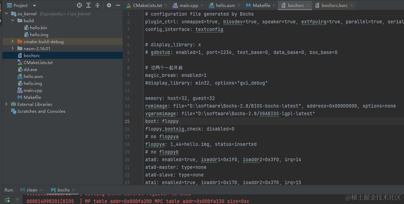Hide the Project tool window
404x204 pixels.
(x=118, y=5)
